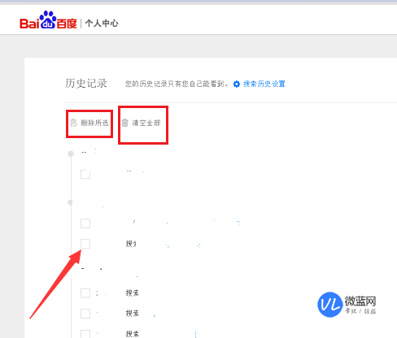Click the second gray timeline dot

coord(70,202)
